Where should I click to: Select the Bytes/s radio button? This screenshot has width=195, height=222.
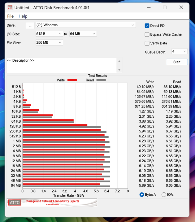[x=142, y=194]
